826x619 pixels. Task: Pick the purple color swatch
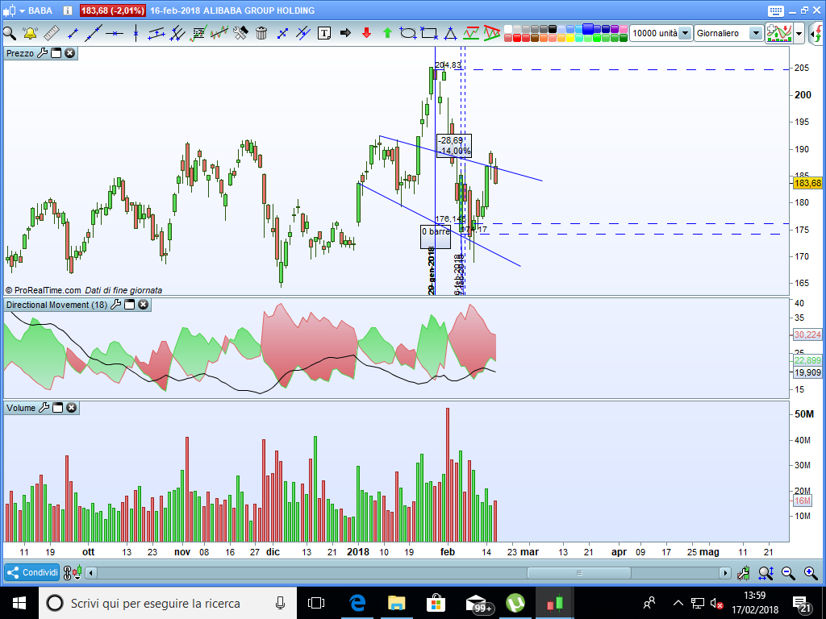tap(615, 29)
